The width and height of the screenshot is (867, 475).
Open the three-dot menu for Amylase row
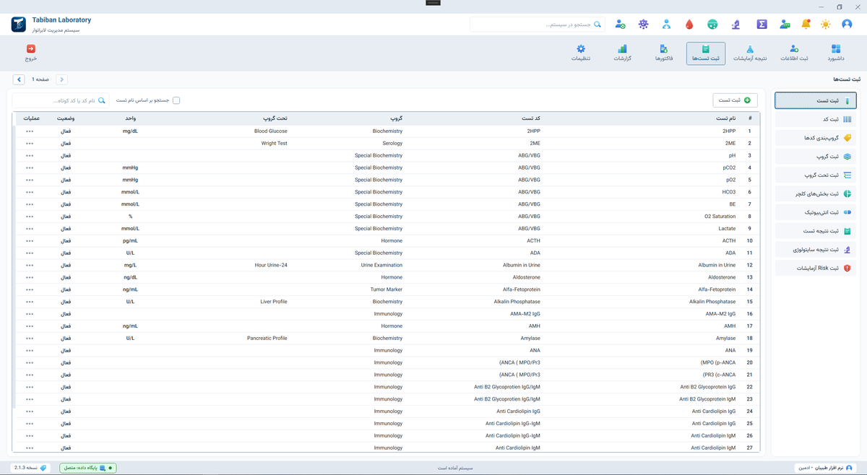[30, 339]
